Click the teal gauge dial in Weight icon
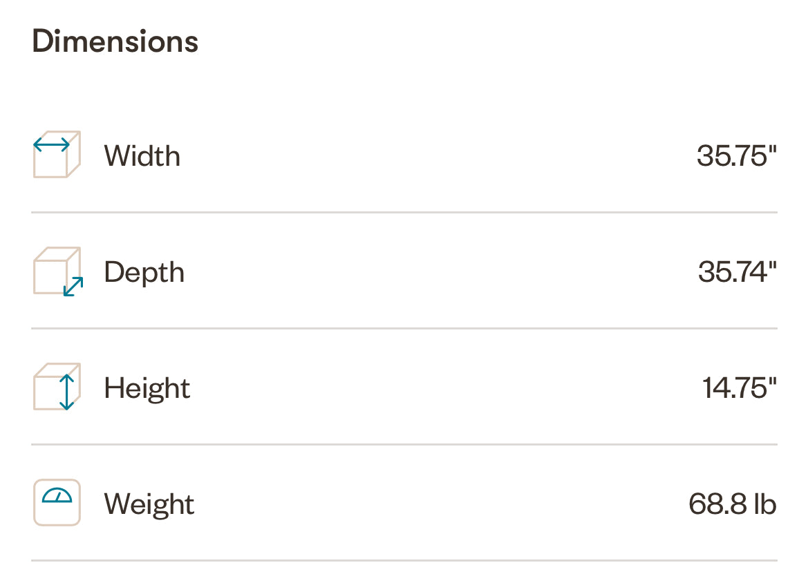This screenshot has width=788, height=574. pos(57,495)
